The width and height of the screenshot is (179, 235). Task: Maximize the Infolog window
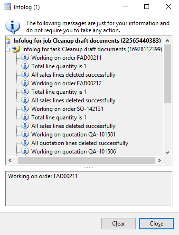(147, 7)
